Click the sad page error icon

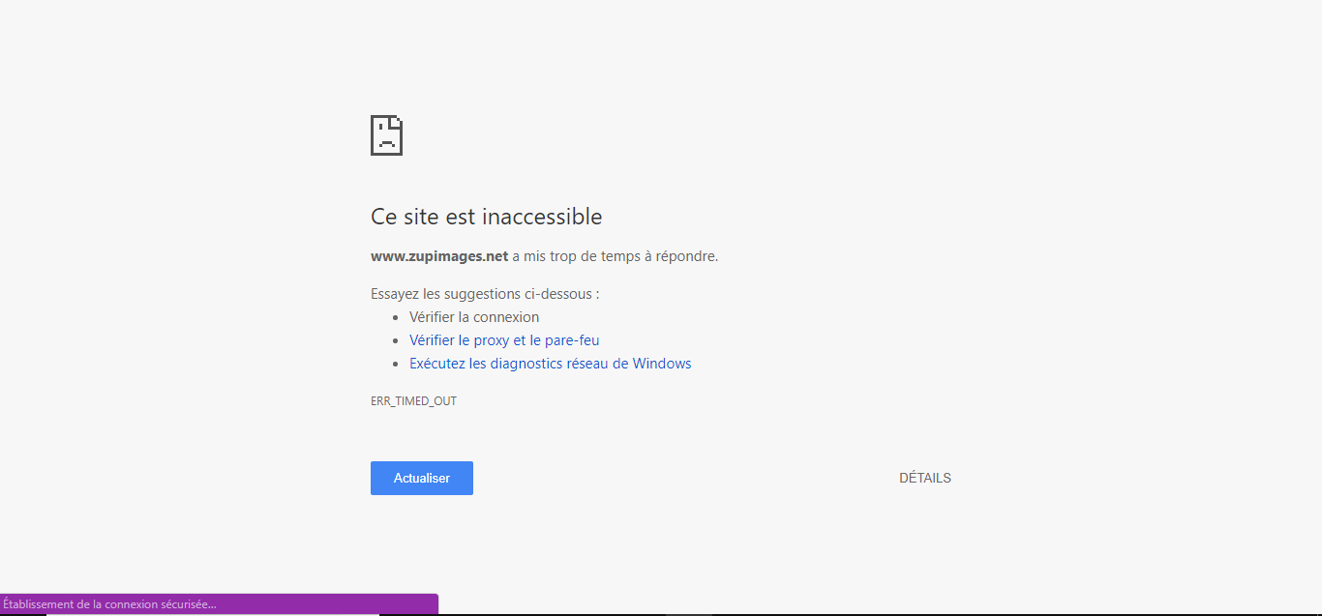(386, 135)
